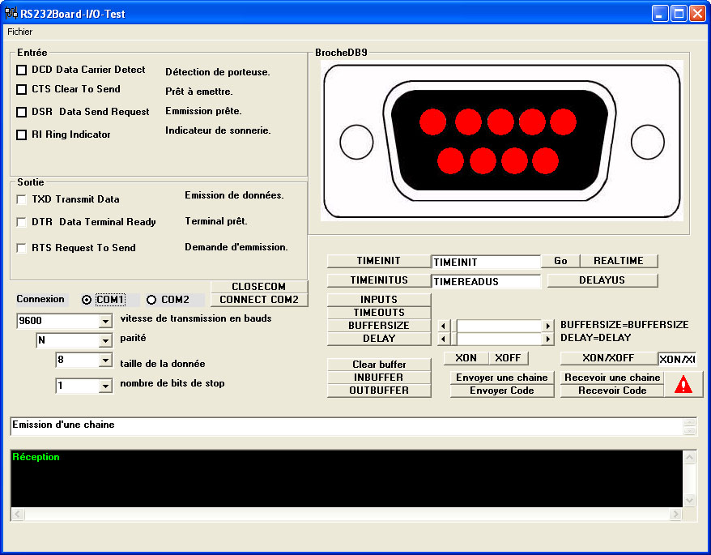Click the TIMEINITUS button
This screenshot has height=555, width=711.
point(379,280)
